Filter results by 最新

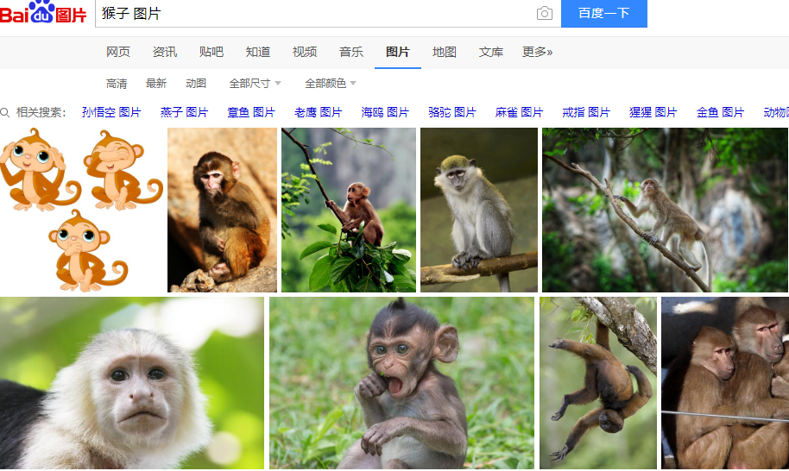156,84
